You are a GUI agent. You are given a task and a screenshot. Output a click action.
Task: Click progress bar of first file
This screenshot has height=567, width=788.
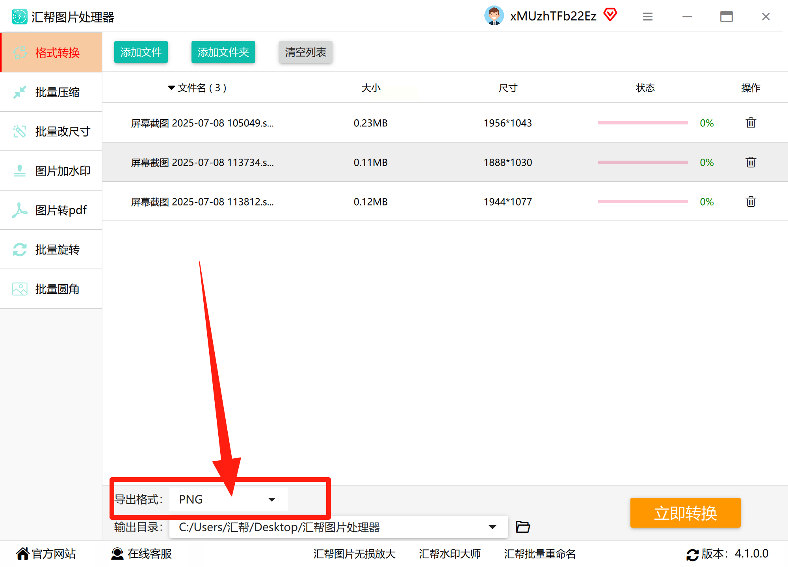click(x=643, y=123)
